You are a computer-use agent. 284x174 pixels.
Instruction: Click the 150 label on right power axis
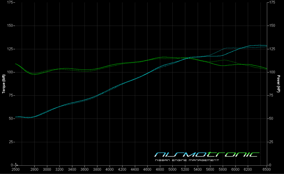pos(272,26)
